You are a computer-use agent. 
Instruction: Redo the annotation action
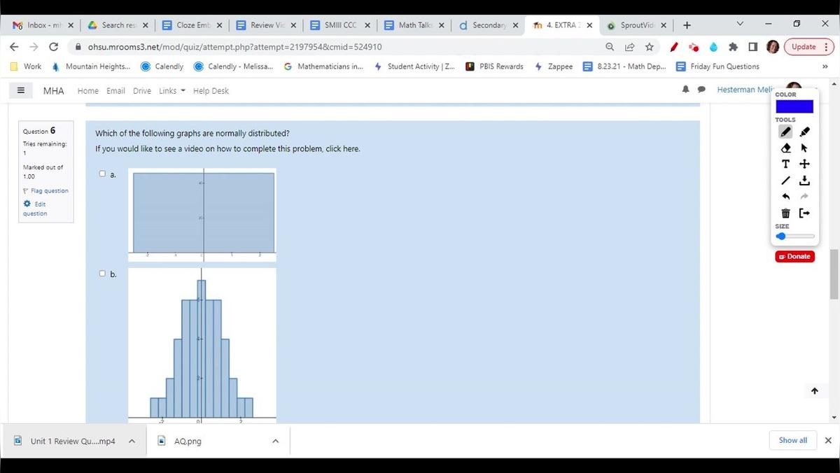[804, 197]
